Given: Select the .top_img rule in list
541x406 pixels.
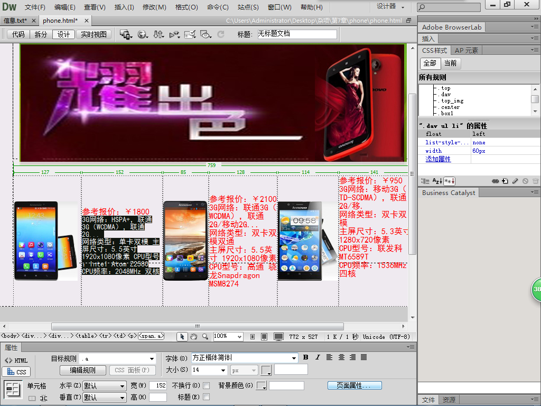Looking at the screenshot, I should 452,101.
